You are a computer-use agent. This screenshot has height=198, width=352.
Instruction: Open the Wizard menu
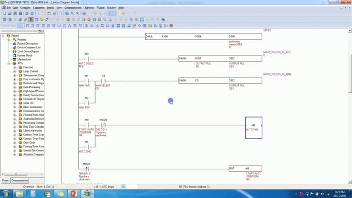point(100,8)
